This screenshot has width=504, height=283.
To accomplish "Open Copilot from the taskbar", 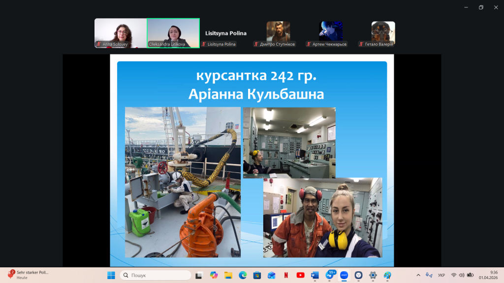I will coord(213,275).
